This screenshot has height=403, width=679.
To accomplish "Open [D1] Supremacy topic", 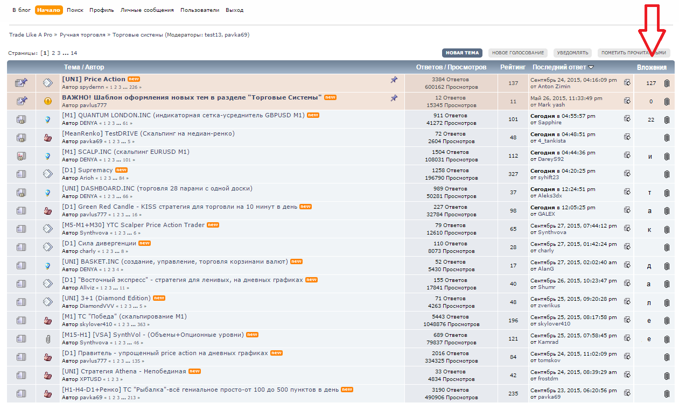I will coord(87,170).
